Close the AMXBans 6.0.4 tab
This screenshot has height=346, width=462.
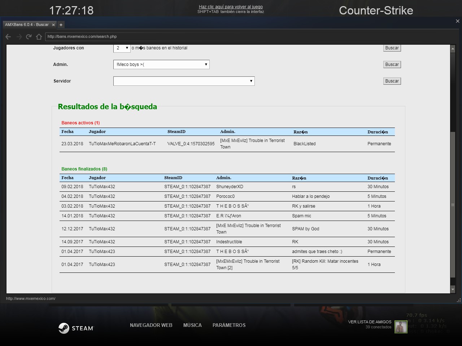pos(53,25)
